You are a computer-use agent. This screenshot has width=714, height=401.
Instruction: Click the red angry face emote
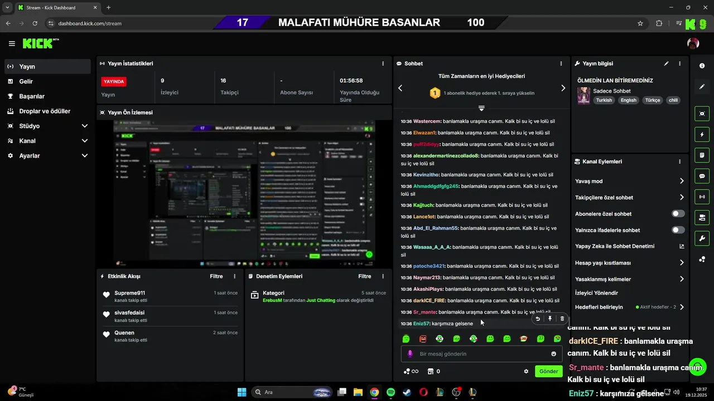[423, 339]
